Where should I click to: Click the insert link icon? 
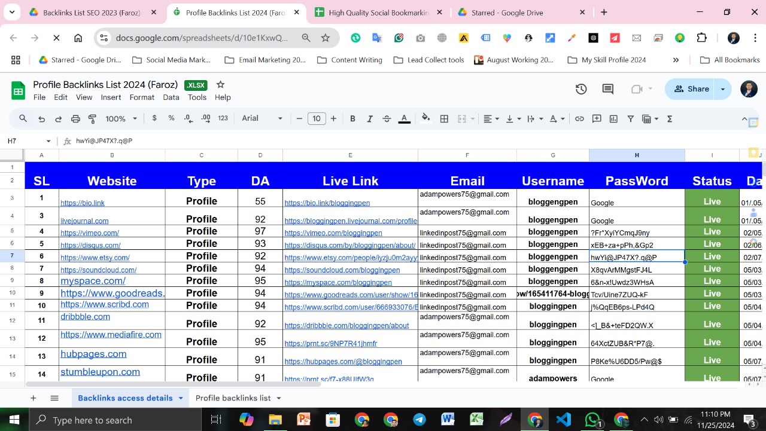(579, 119)
